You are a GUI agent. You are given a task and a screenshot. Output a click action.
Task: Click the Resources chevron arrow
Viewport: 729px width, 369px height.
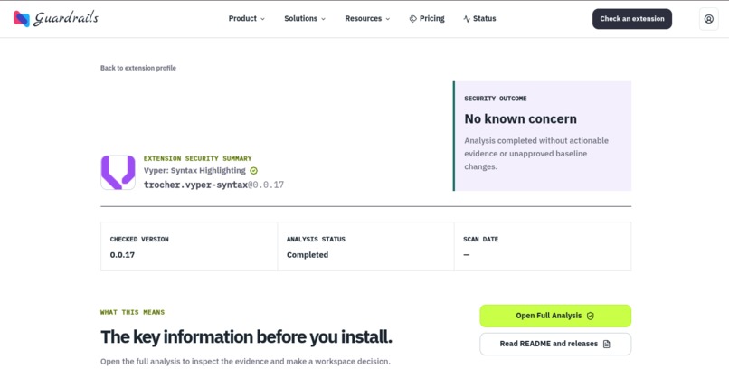(388, 19)
